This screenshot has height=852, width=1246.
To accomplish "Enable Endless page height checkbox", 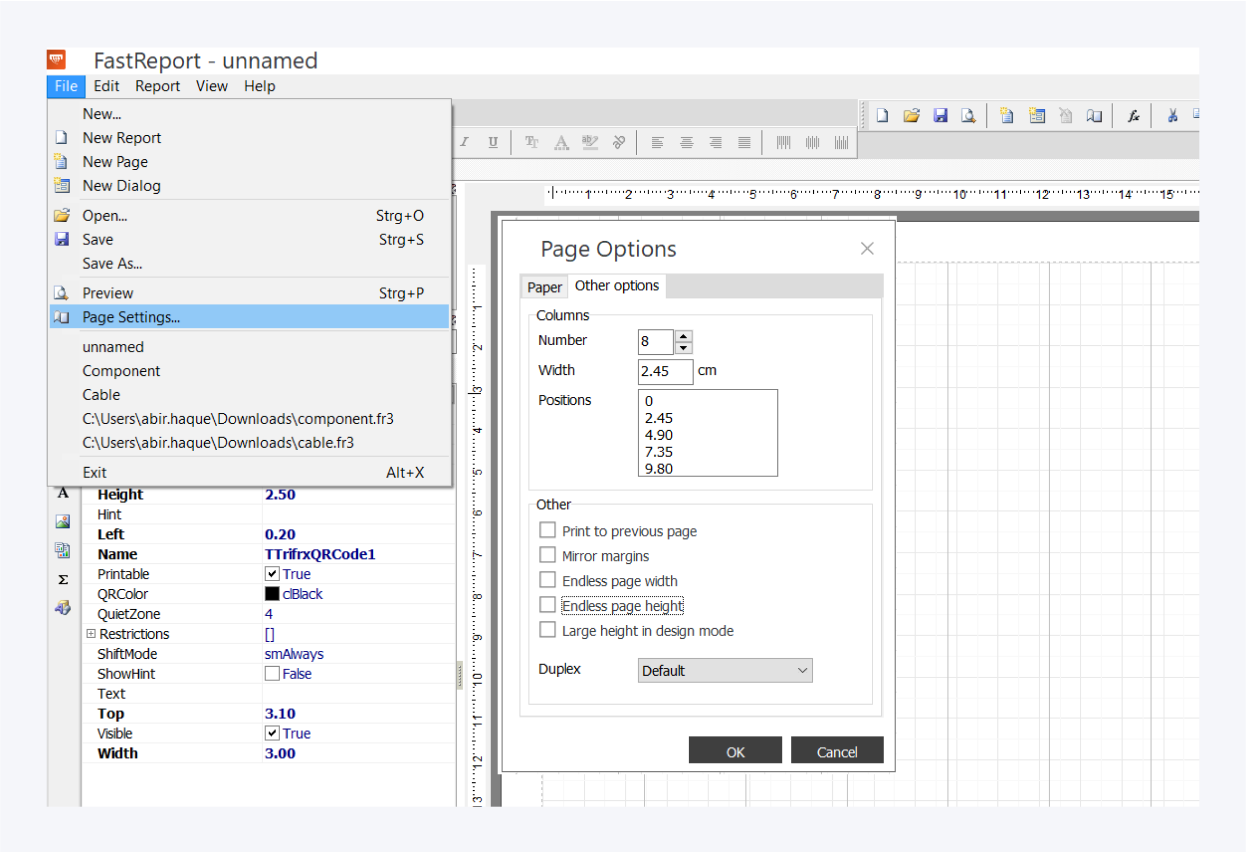I will coord(547,605).
